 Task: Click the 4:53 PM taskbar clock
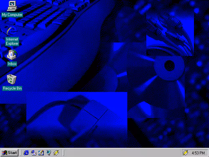tap(198, 153)
